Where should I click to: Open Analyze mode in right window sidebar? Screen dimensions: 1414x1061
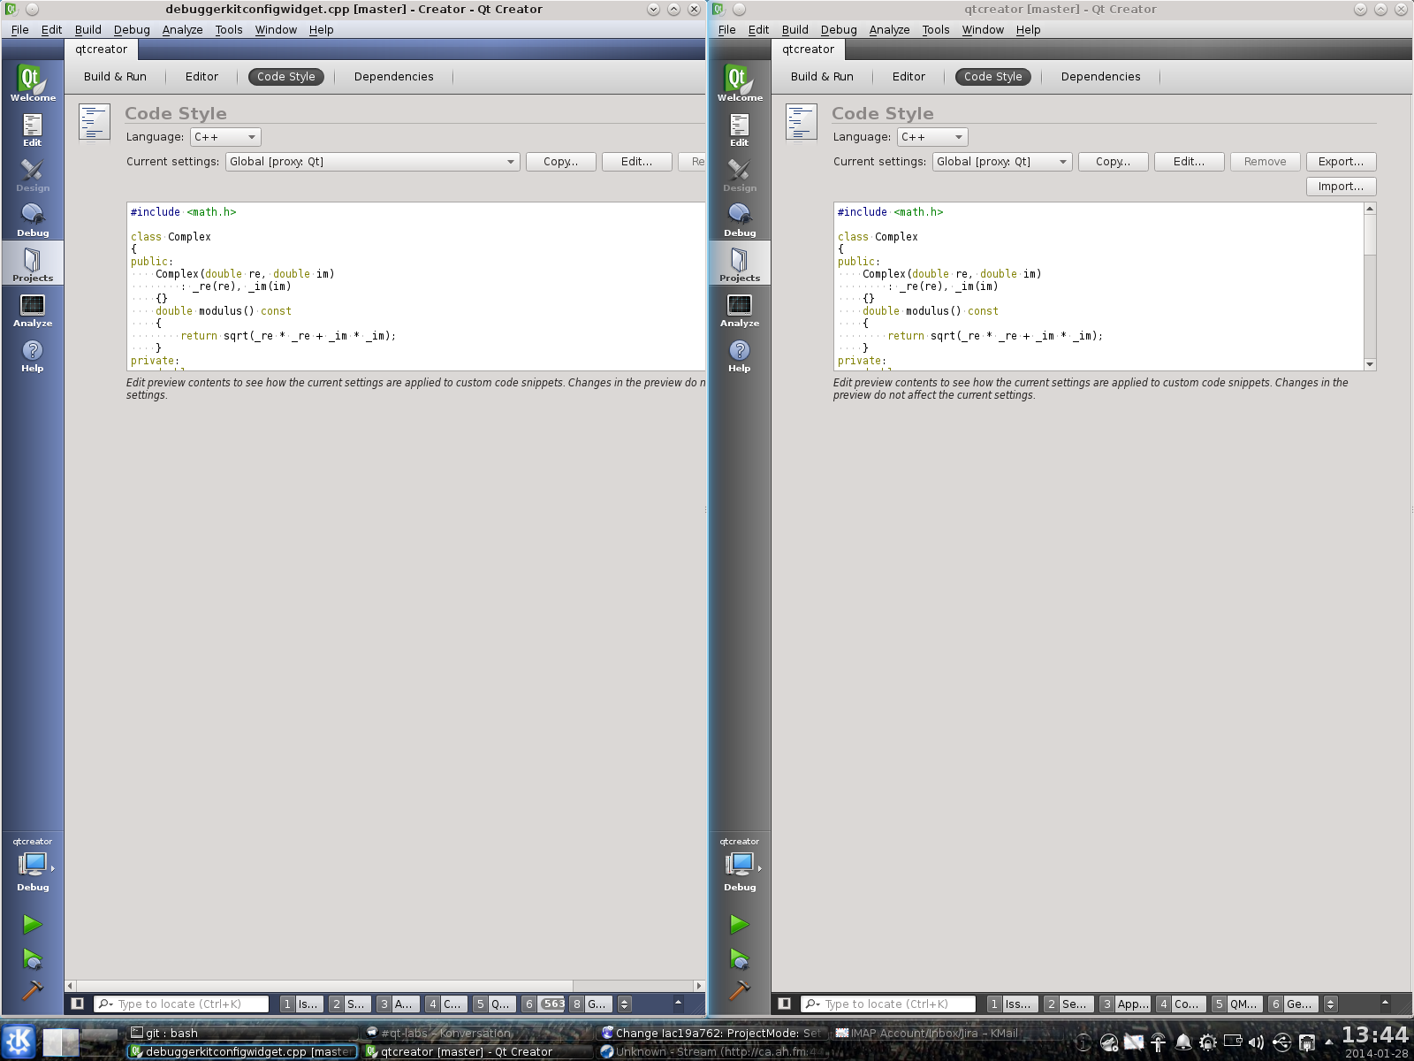click(740, 309)
